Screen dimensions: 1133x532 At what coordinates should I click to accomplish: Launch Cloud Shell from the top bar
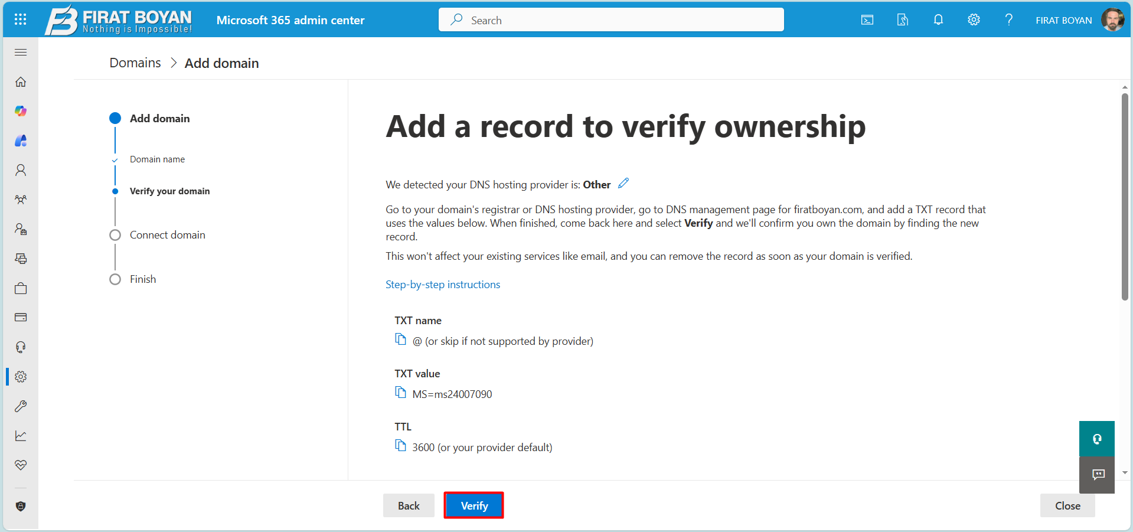click(x=867, y=19)
